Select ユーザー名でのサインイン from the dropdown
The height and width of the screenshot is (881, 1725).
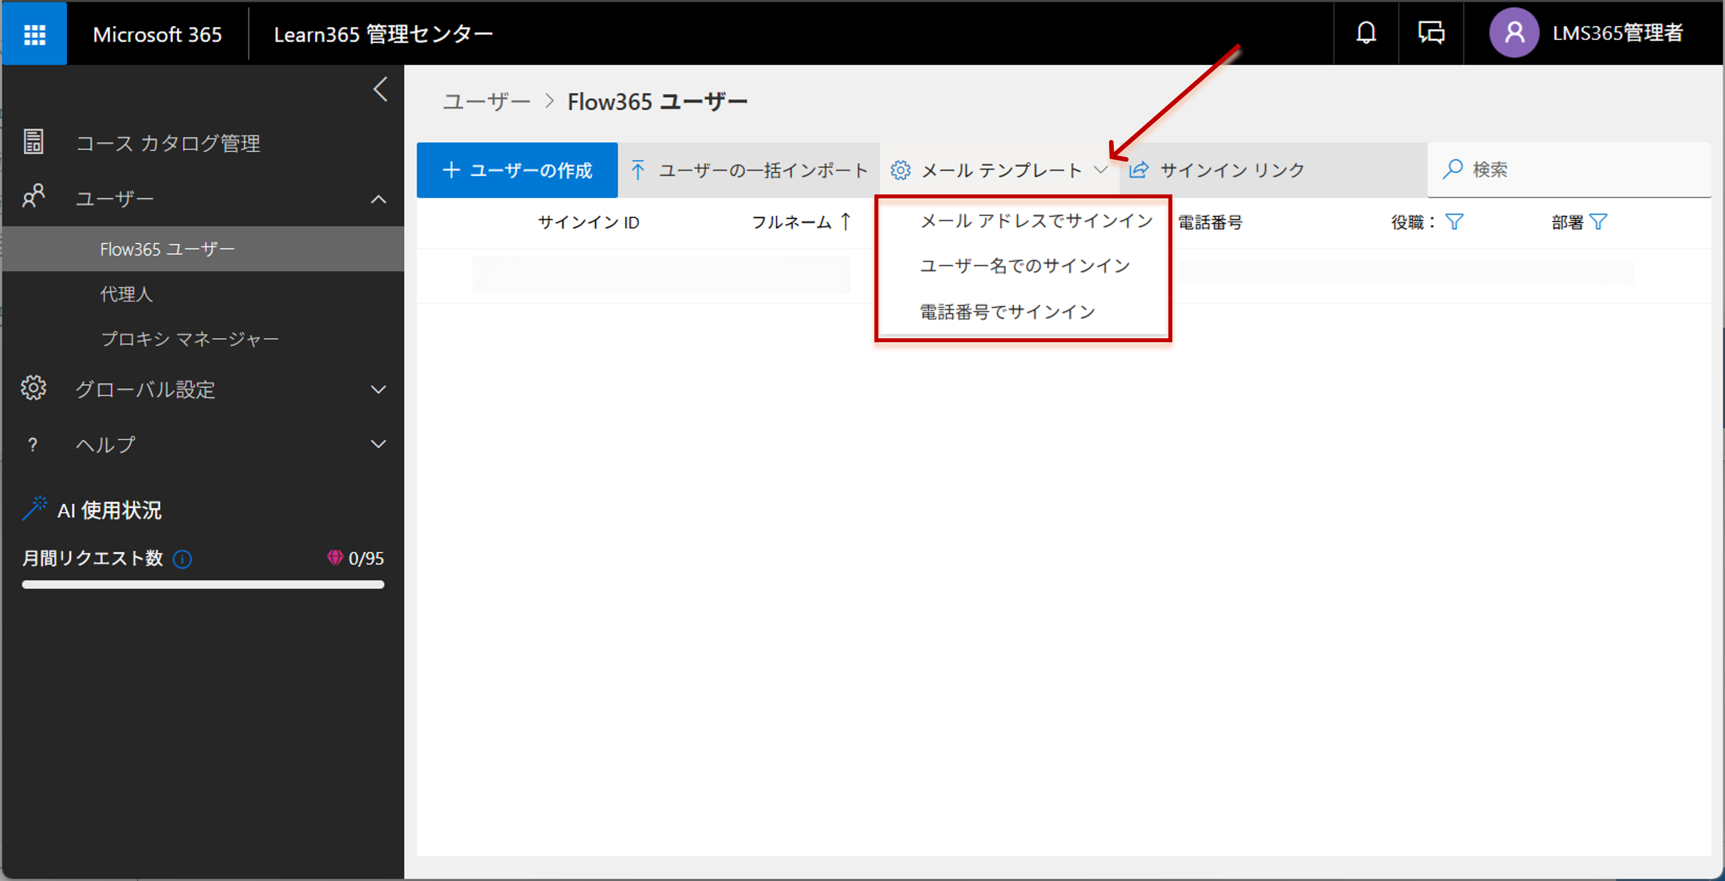(x=1025, y=266)
